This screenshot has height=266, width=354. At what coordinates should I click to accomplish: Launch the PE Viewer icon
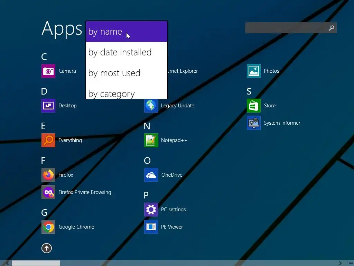(x=151, y=227)
